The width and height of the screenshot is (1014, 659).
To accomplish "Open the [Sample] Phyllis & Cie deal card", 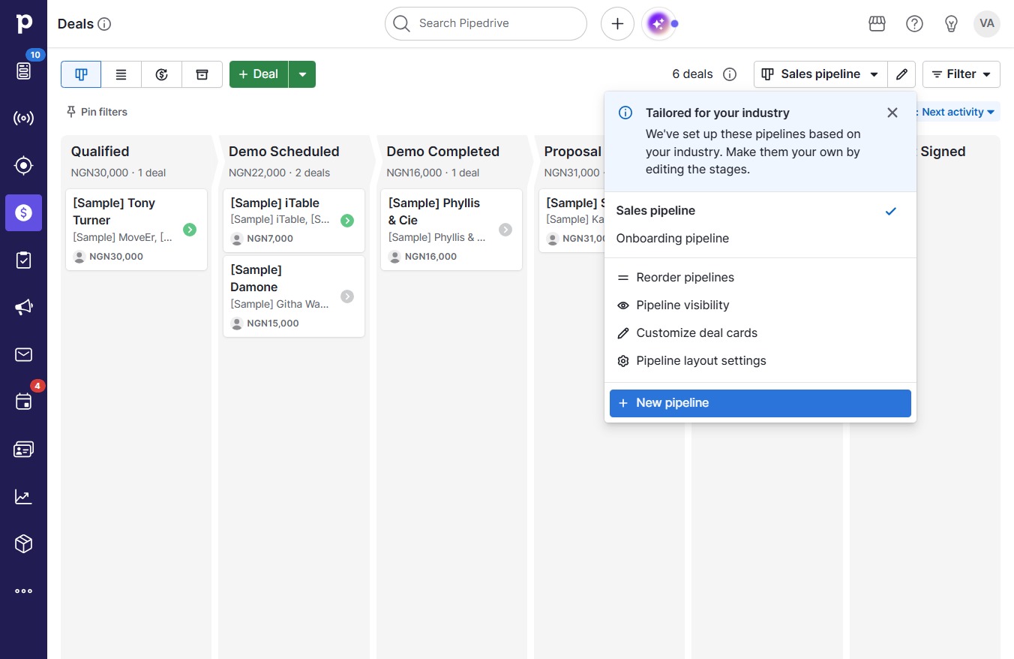I will 451,230.
